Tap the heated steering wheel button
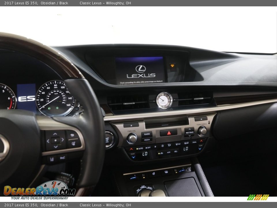277x208 pixels. (x=154, y=174)
